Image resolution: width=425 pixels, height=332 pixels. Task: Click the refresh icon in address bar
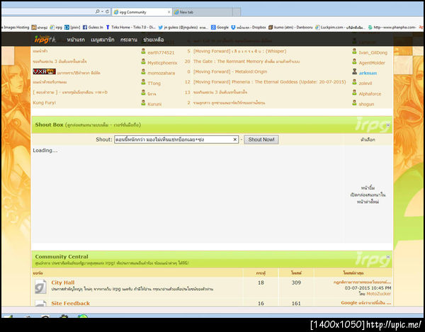[x=108, y=11]
